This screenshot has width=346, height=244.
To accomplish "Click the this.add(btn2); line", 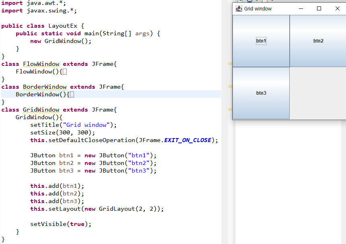I will tap(57, 193).
